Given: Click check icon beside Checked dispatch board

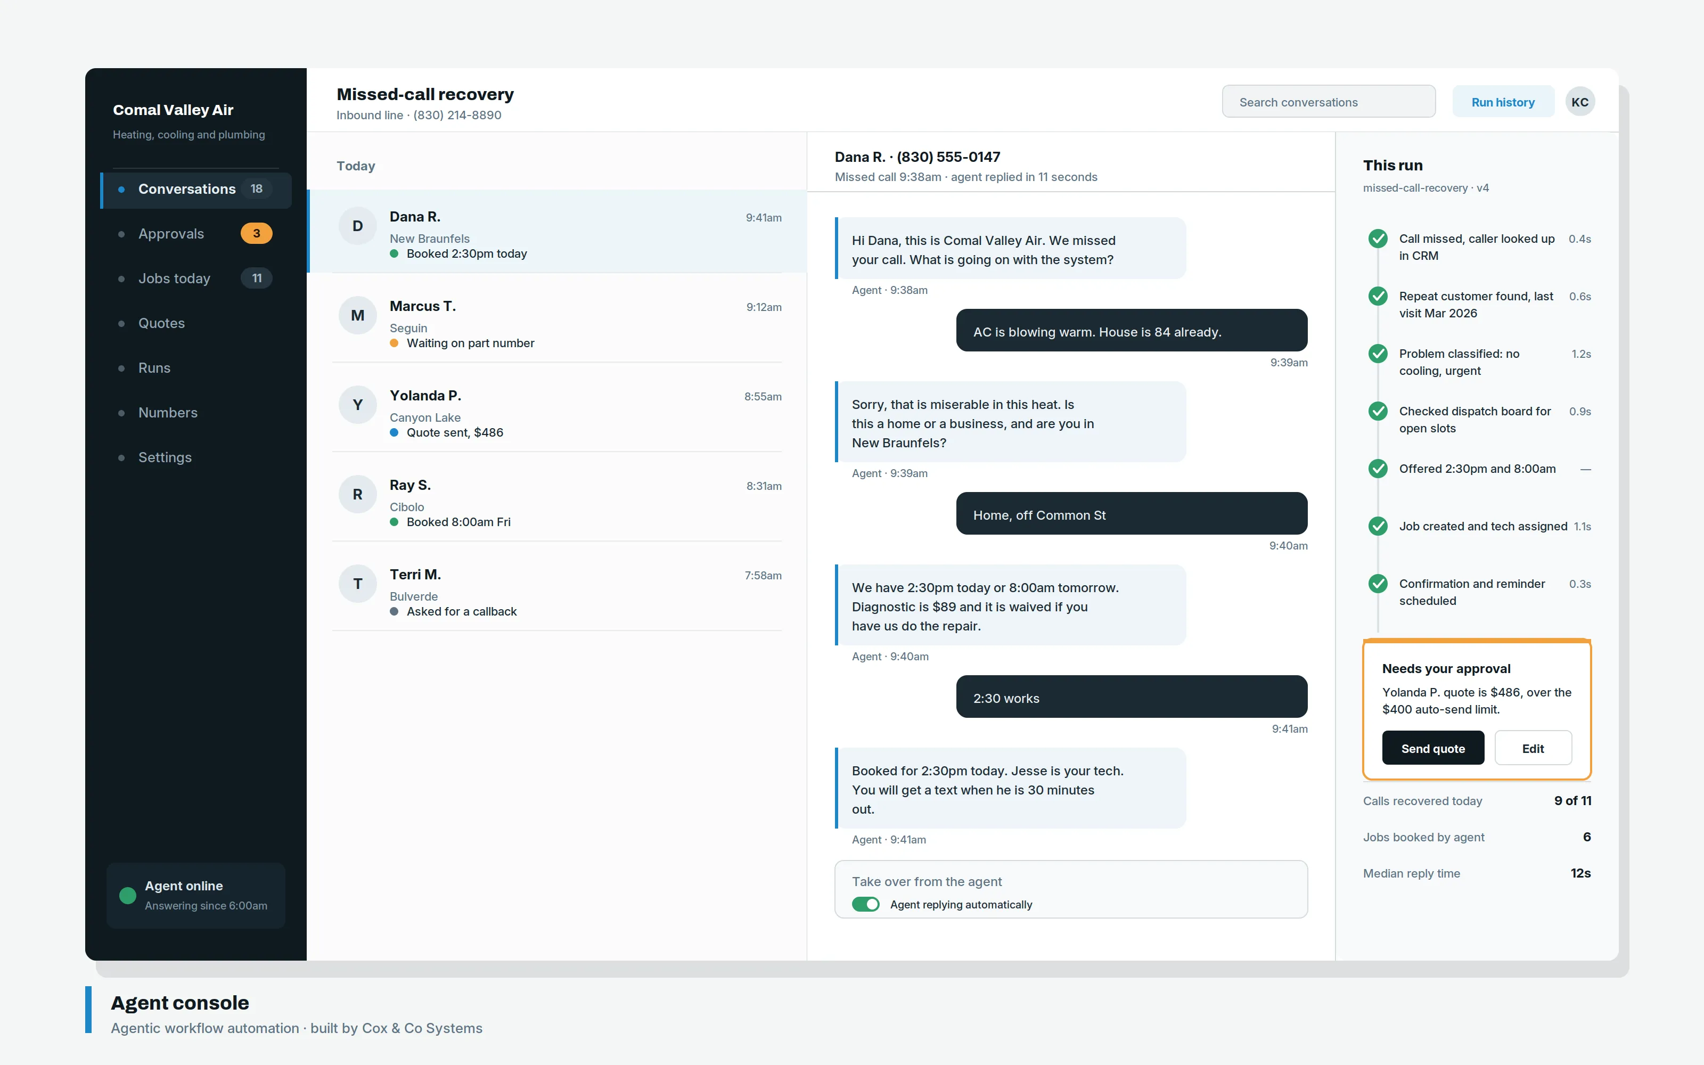Looking at the screenshot, I should point(1377,411).
